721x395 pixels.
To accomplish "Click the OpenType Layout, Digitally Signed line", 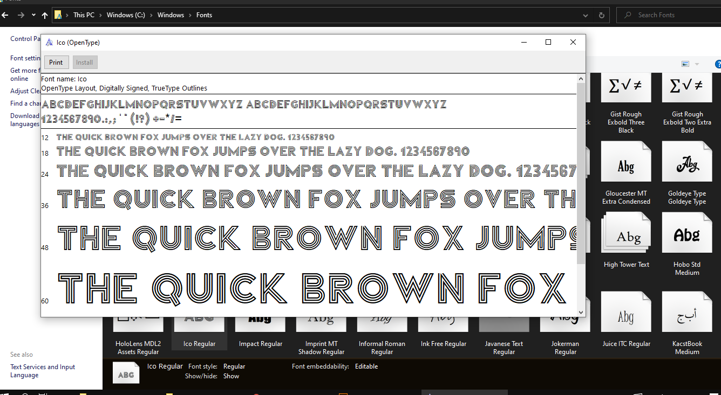I will click(124, 88).
